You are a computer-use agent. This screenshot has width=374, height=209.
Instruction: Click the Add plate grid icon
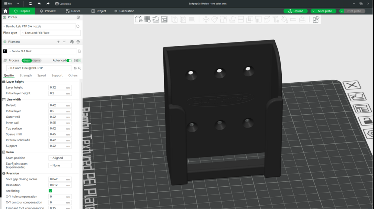(x=147, y=19)
